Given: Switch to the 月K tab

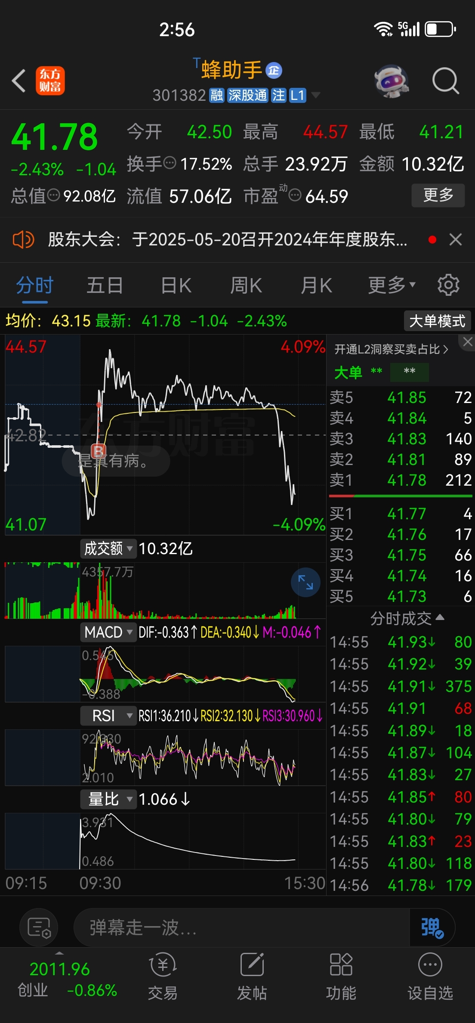Looking at the screenshot, I should pyautogui.click(x=317, y=285).
